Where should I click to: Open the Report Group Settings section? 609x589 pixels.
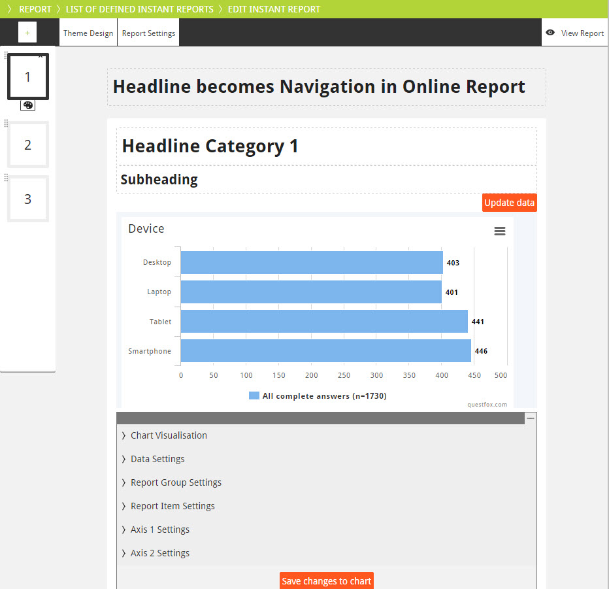pyautogui.click(x=176, y=482)
